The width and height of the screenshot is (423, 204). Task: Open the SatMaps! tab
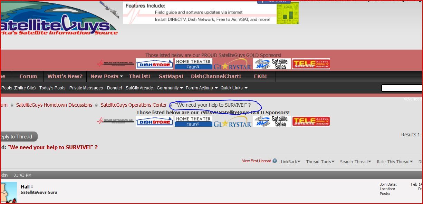coord(171,76)
